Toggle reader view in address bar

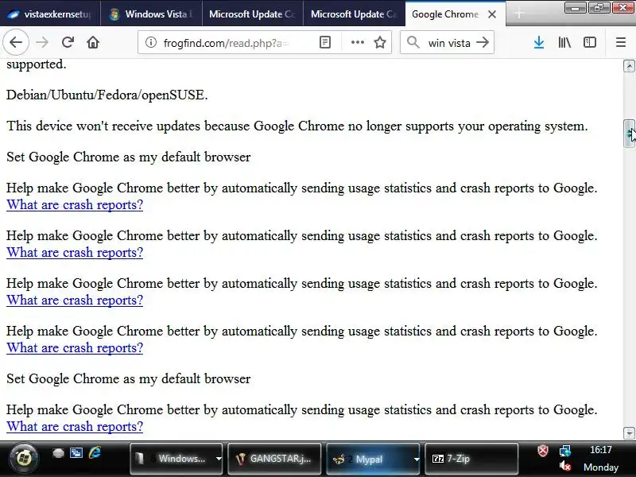tap(325, 42)
